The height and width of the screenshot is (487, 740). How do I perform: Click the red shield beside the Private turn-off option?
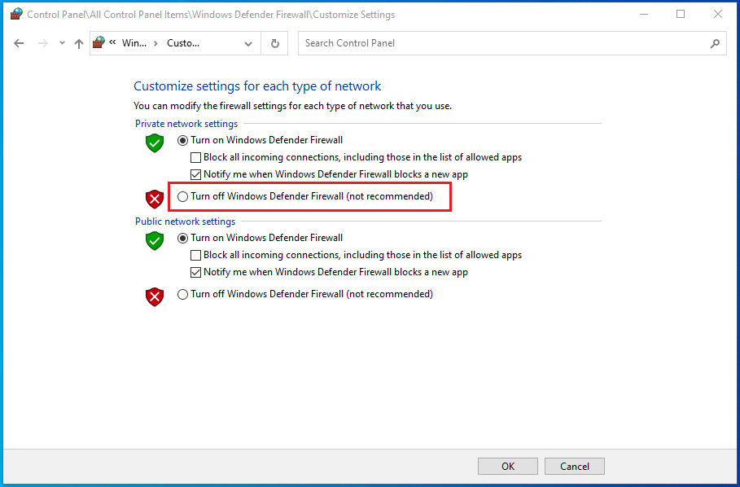(154, 198)
